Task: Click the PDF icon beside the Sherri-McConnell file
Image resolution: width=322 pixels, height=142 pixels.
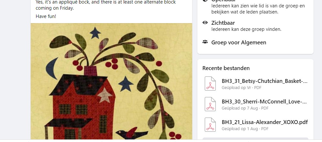Action: click(210, 104)
